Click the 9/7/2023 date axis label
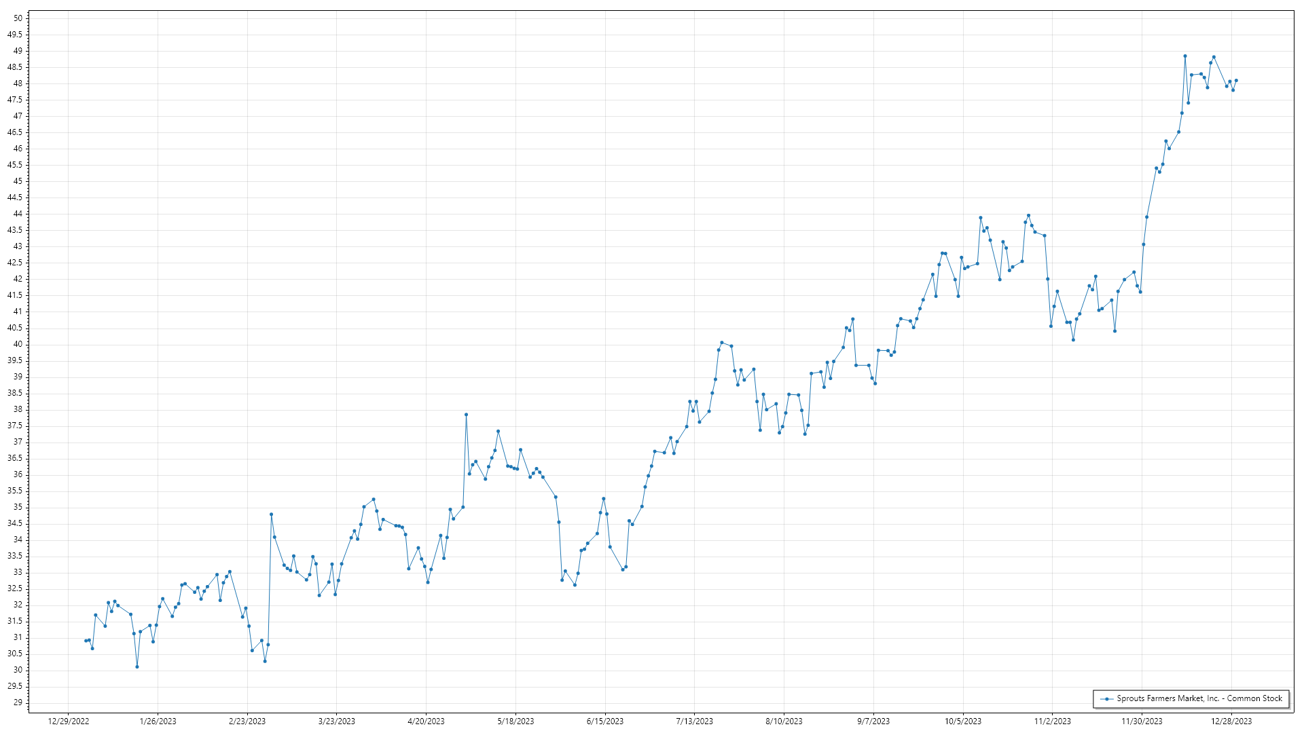Screen dimensions: 1304x733 click(873, 721)
